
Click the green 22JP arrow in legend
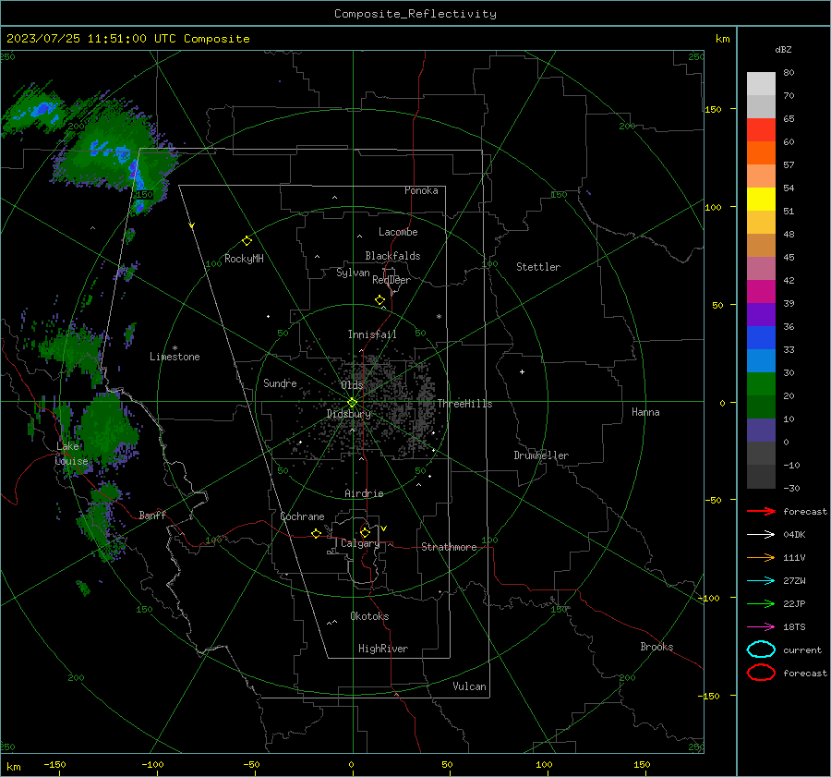[761, 603]
